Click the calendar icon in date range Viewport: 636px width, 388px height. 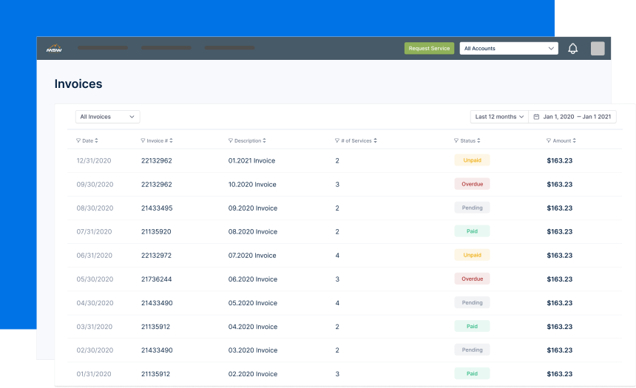[x=536, y=117]
